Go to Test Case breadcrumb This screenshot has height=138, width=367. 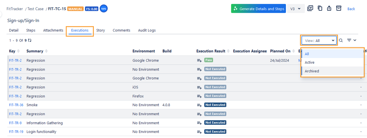point(35,9)
